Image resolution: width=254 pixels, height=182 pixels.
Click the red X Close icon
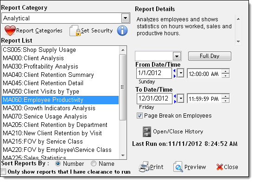pyautogui.click(x=220, y=167)
